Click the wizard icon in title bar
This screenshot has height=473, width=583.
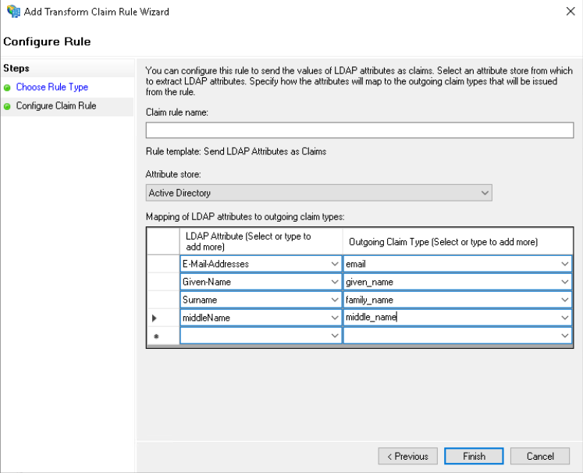tap(13, 12)
